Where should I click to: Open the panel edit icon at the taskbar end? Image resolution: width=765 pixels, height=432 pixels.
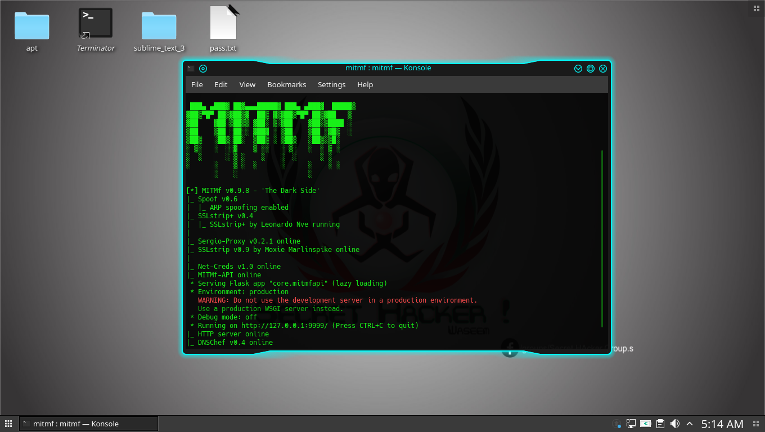[x=756, y=424]
